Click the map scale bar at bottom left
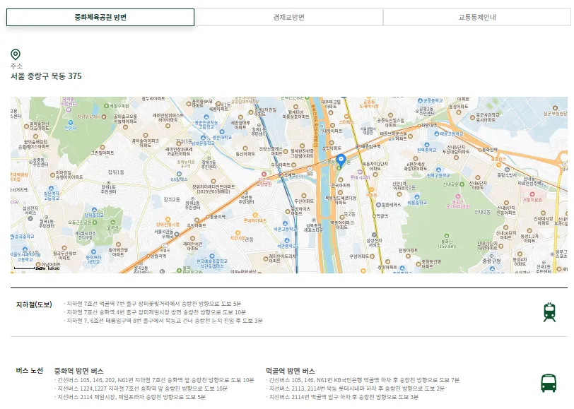The image size is (574, 409). click(25, 268)
